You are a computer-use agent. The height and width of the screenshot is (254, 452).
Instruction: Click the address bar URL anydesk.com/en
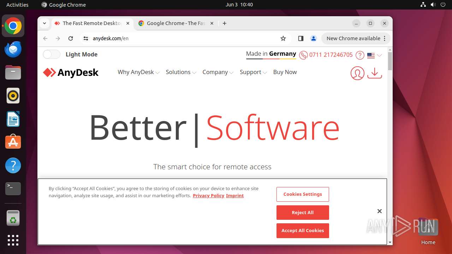111,38
